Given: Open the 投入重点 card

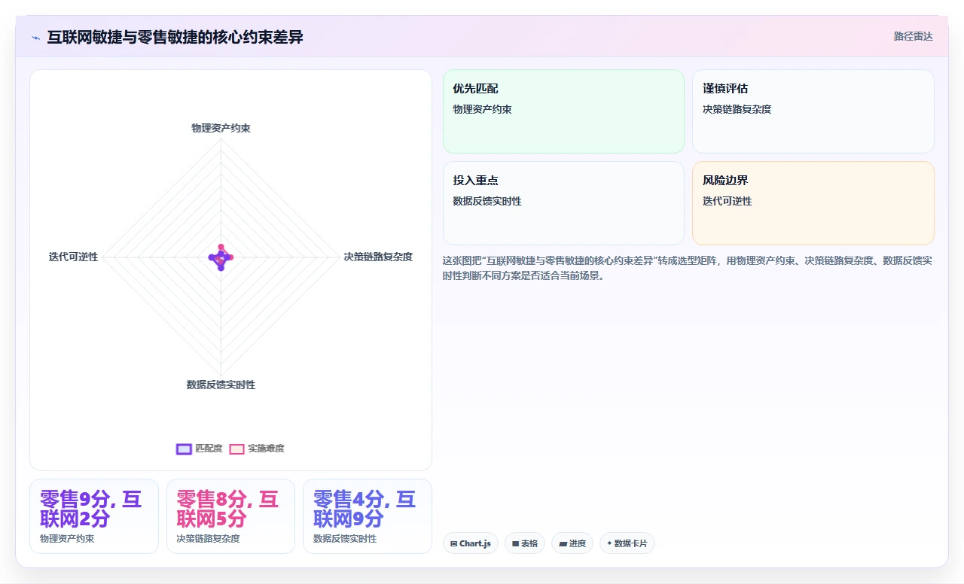Looking at the screenshot, I should pyautogui.click(x=563, y=203).
